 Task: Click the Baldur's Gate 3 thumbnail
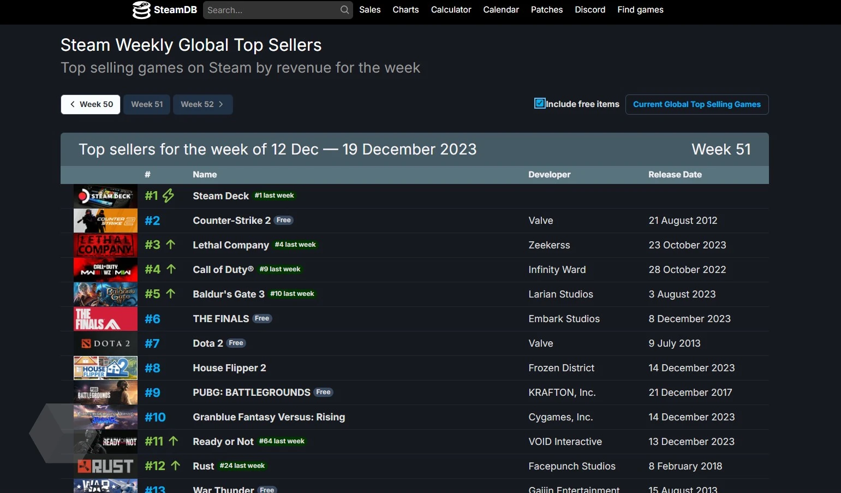(105, 294)
